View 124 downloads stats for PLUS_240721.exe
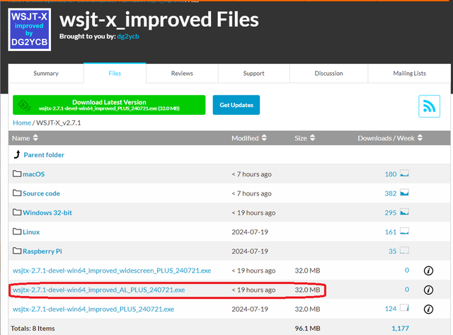This screenshot has height=335, width=453. tap(391, 309)
